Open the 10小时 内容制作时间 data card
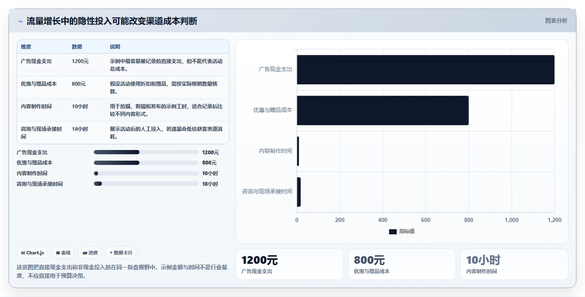 pyautogui.click(x=514, y=264)
